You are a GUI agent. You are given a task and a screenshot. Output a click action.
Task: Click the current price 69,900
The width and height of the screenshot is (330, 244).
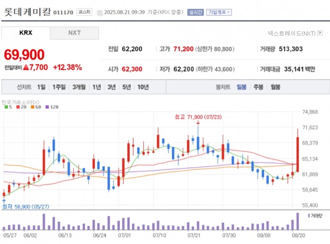tap(24, 55)
